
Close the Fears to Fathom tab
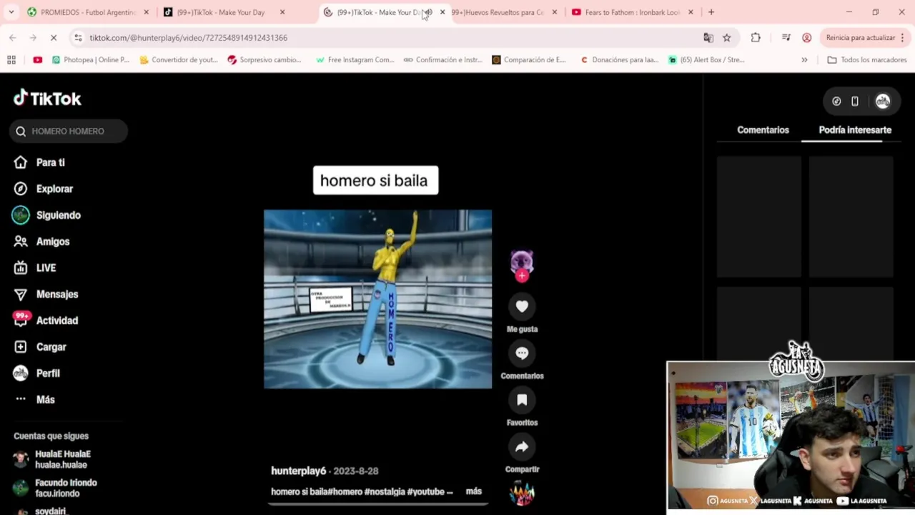[691, 12]
